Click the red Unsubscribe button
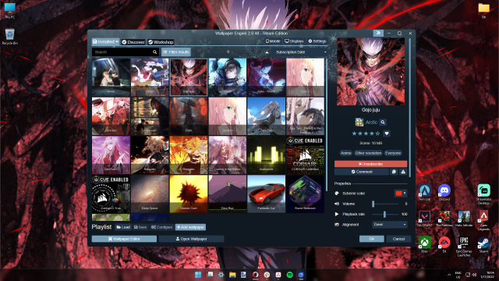Image resolution: width=499 pixels, height=281 pixels. 370,164
